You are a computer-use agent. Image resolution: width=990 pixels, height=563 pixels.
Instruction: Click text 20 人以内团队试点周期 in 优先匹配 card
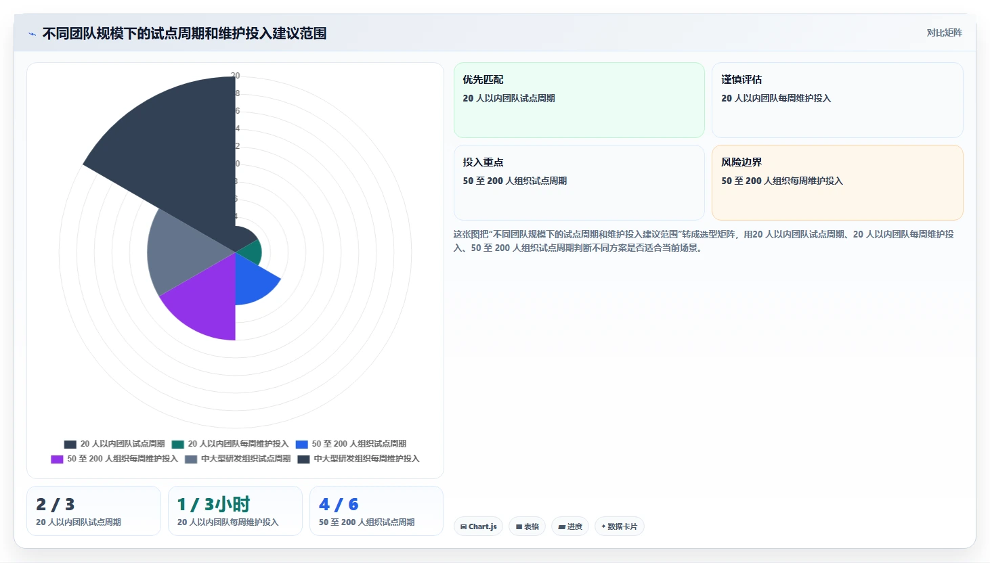click(x=509, y=98)
